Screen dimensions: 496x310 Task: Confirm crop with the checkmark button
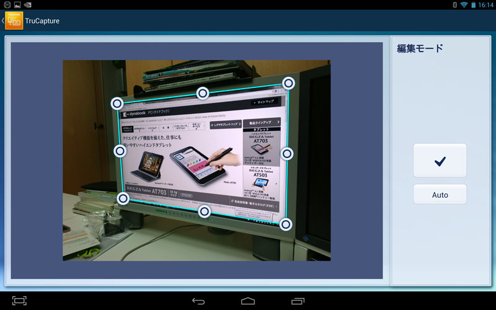click(x=440, y=161)
